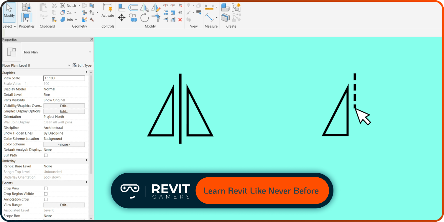Click the Align tool icon
This screenshot has width=444, height=222.
click(121, 7)
